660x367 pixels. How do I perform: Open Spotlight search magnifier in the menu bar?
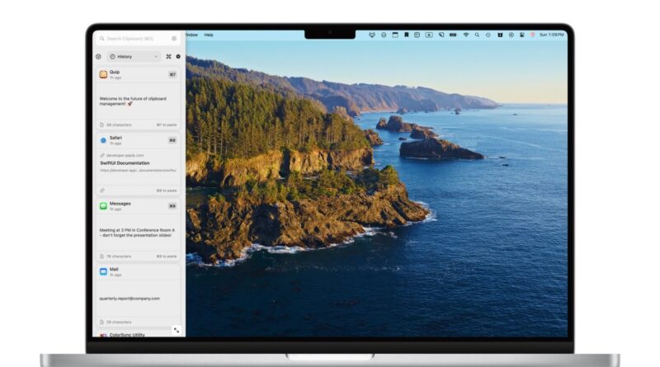pyautogui.click(x=477, y=35)
